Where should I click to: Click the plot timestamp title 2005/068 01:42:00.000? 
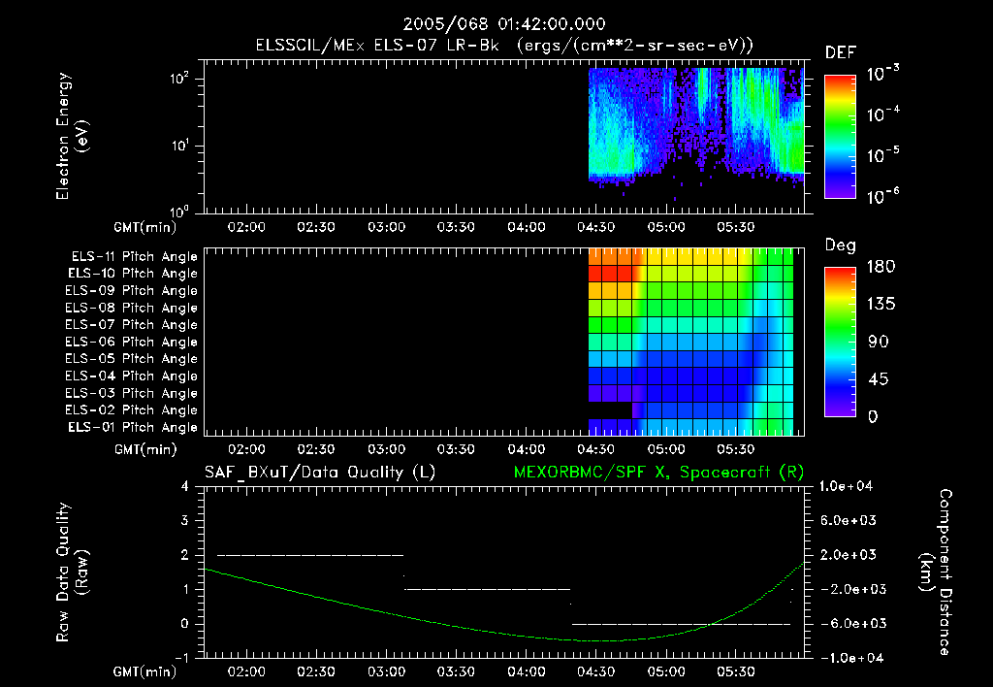coord(504,24)
